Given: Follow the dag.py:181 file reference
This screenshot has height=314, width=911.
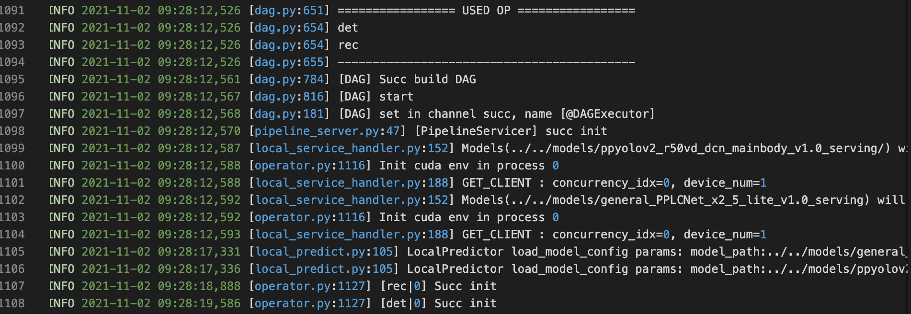Looking at the screenshot, I should tap(289, 114).
